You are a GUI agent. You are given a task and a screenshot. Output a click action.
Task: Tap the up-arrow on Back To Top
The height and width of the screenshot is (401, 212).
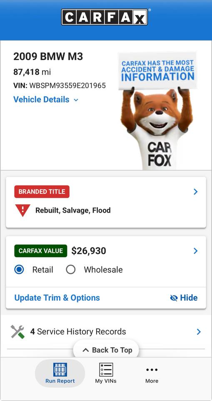(x=86, y=350)
